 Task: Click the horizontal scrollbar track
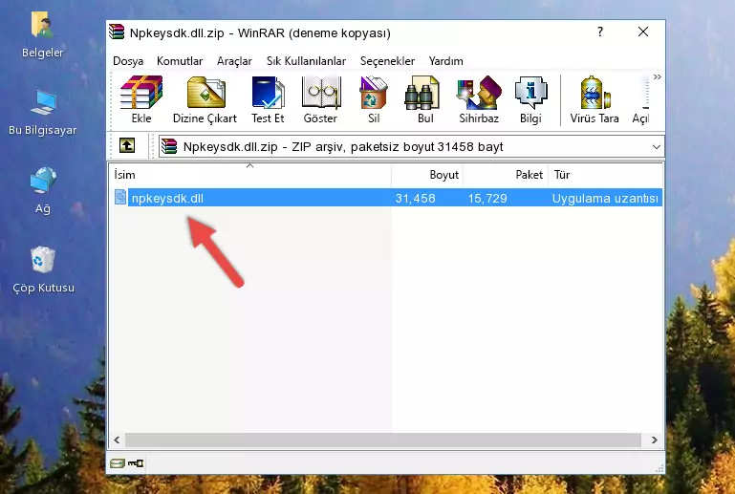pyautogui.click(x=383, y=440)
